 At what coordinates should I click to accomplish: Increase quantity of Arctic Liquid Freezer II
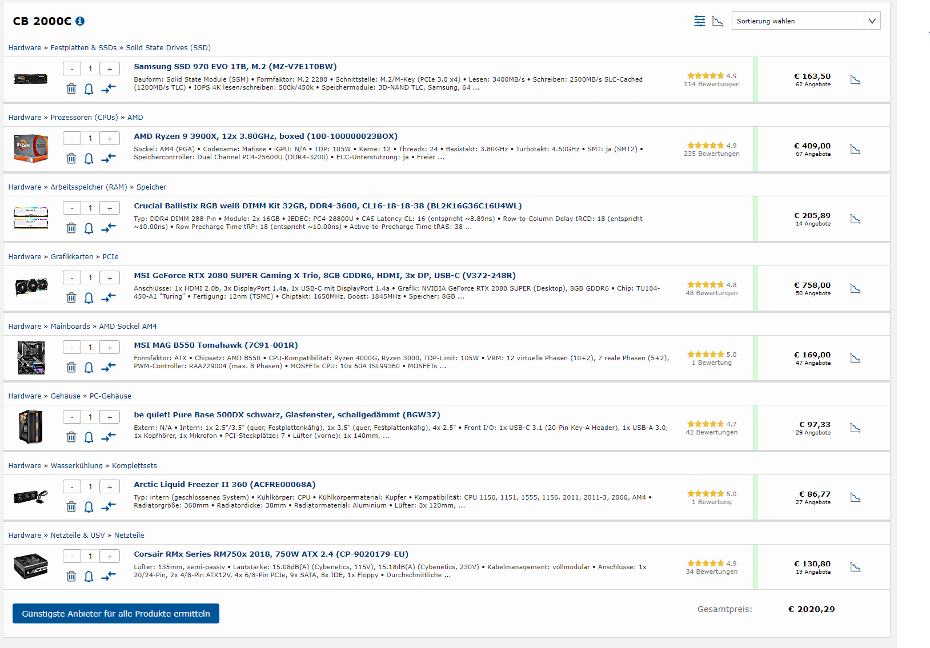[110, 486]
